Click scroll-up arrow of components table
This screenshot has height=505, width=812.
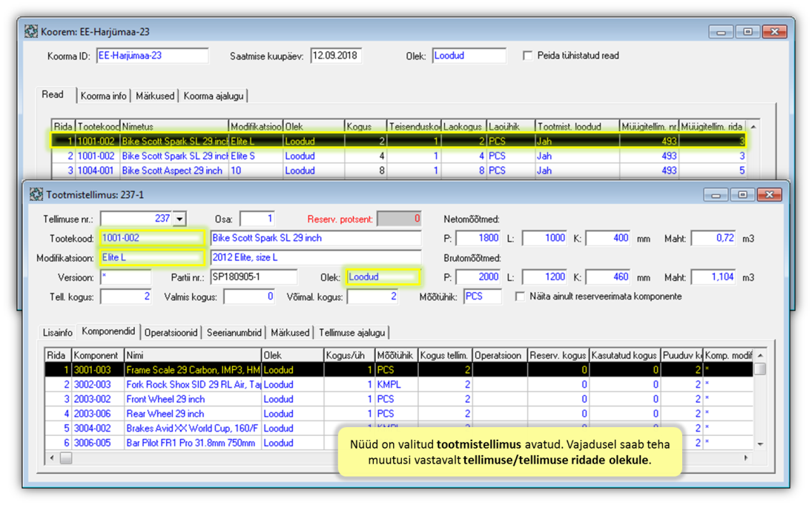pyautogui.click(x=760, y=355)
